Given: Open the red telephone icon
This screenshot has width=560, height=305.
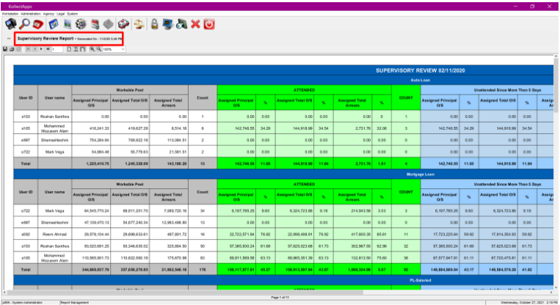Looking at the screenshot, I should coord(38,24).
